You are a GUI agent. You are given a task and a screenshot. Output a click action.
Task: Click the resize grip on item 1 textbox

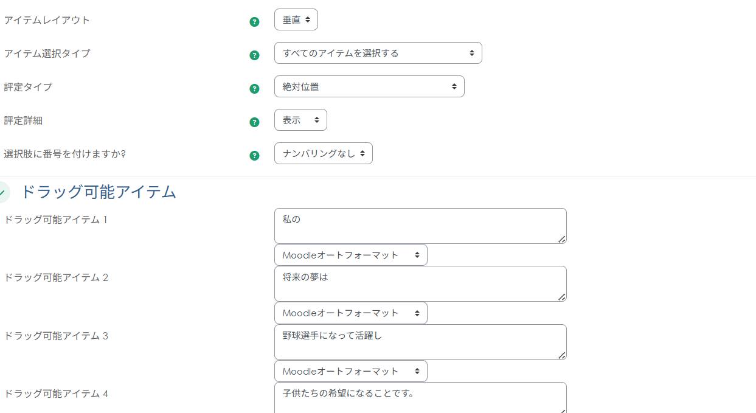(x=563, y=240)
